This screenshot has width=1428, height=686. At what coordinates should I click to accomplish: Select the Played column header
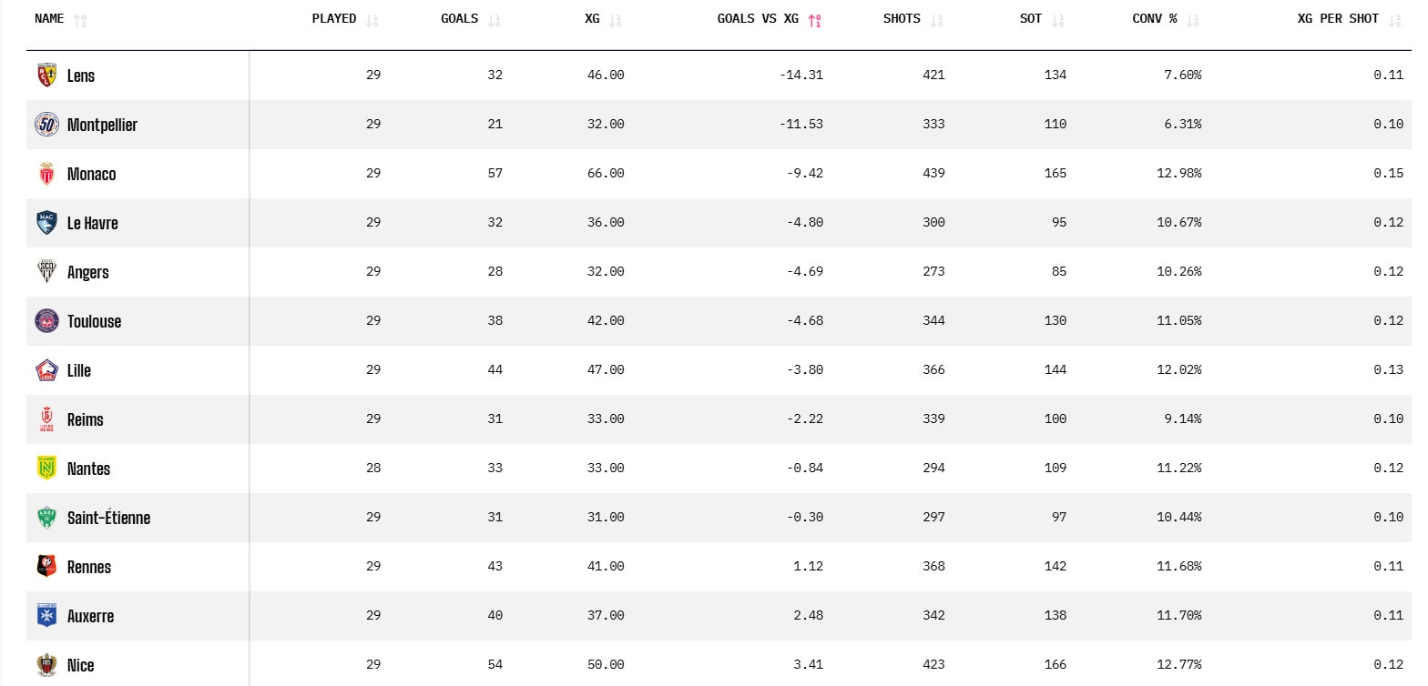click(x=334, y=18)
